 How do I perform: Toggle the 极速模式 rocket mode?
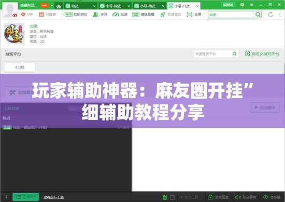(x=170, y=14)
